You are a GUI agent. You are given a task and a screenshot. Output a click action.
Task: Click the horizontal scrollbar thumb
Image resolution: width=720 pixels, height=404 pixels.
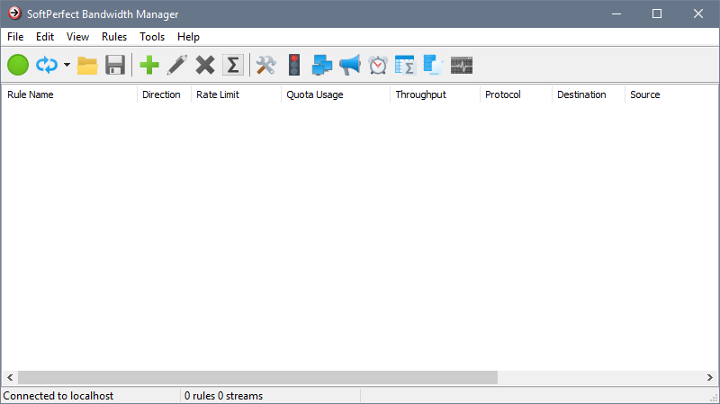(x=257, y=377)
